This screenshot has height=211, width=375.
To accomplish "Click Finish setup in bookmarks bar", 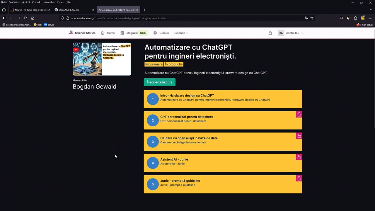I will pos(364,25).
